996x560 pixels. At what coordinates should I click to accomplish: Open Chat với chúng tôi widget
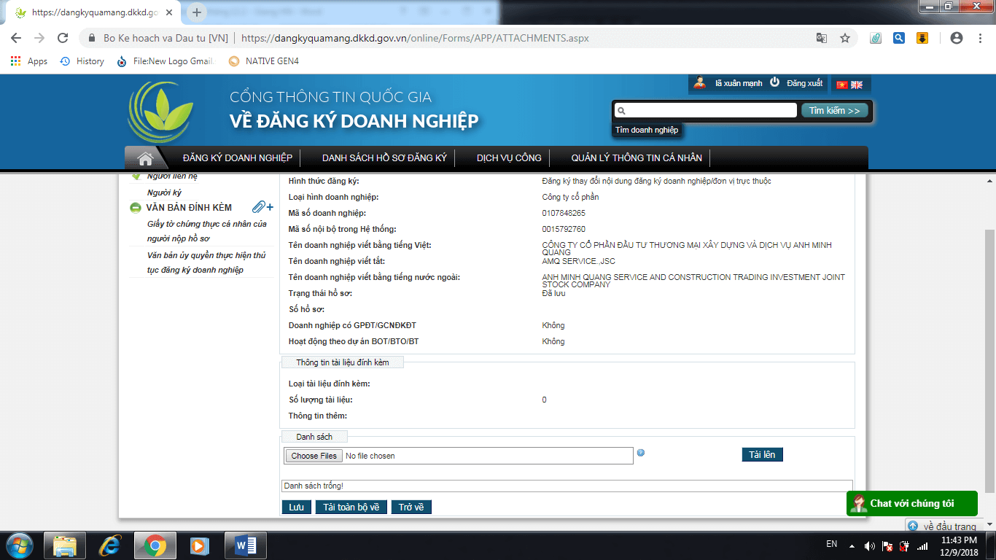911,503
